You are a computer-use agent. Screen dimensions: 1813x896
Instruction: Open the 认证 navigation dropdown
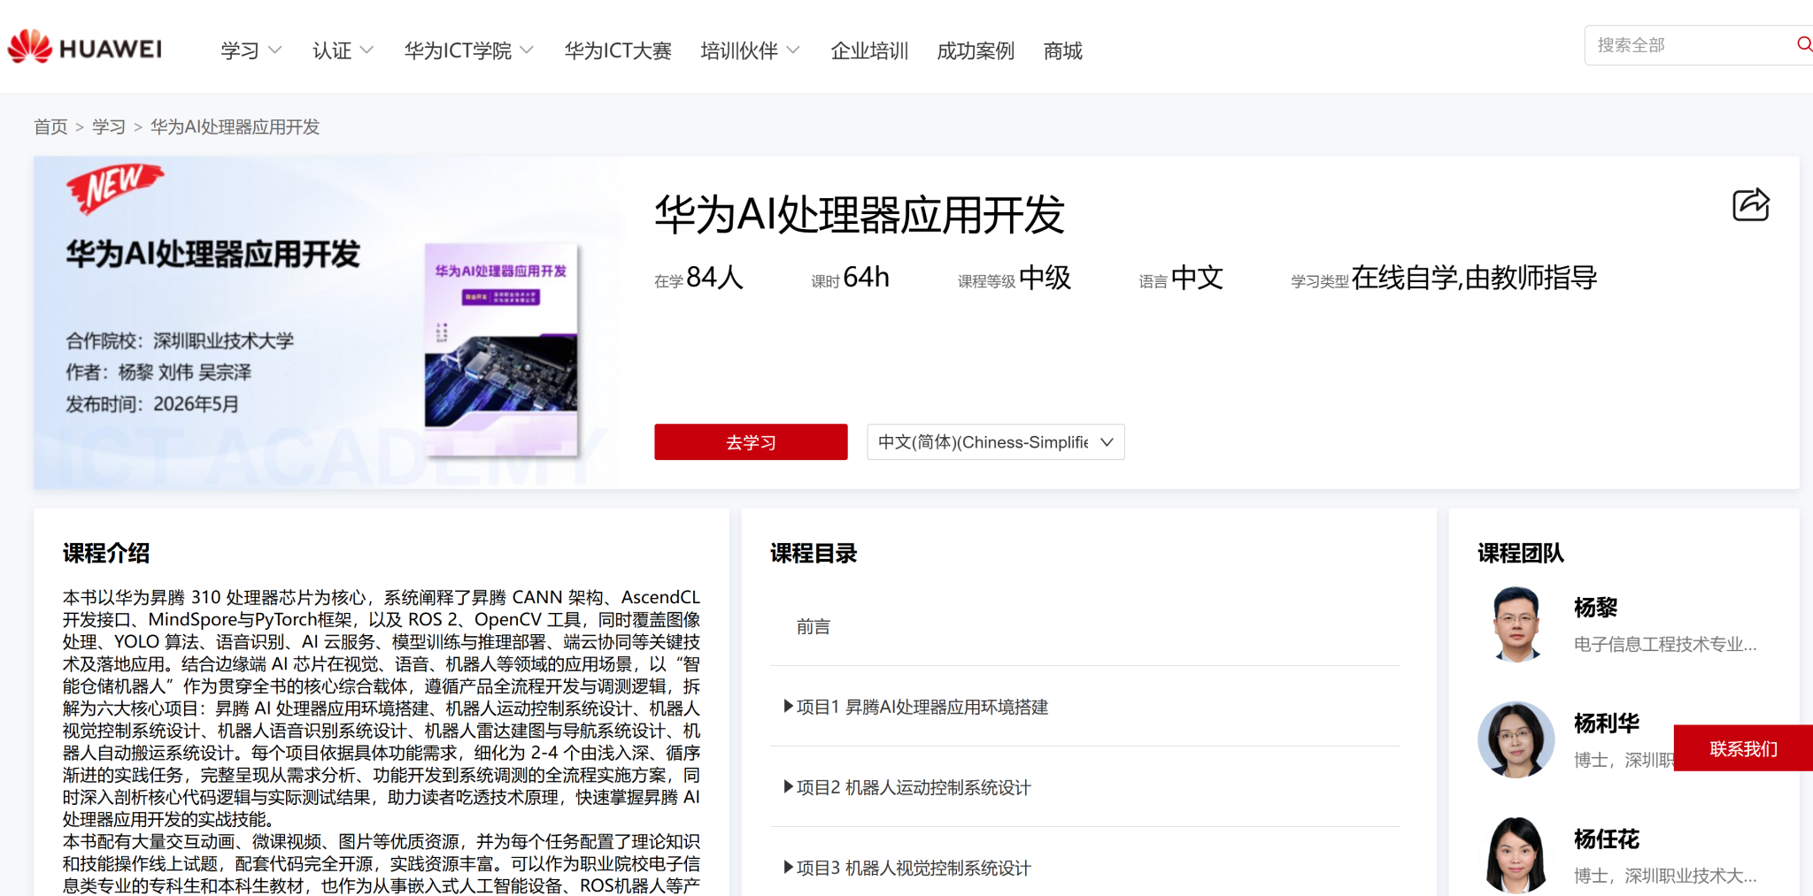[343, 50]
